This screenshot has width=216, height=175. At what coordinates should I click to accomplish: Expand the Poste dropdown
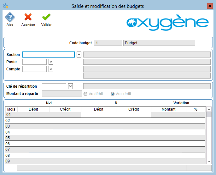[51, 62]
